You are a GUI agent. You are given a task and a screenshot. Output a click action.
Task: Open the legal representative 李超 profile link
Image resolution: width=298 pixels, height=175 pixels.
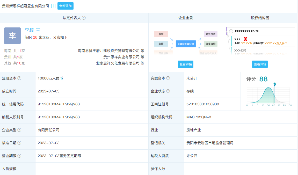tap(29, 30)
